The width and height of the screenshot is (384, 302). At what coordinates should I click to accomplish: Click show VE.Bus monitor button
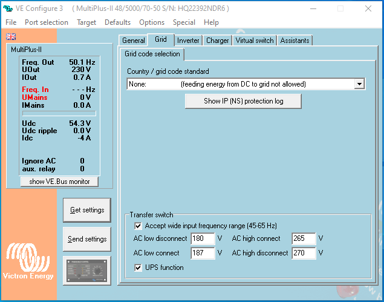tap(59, 182)
